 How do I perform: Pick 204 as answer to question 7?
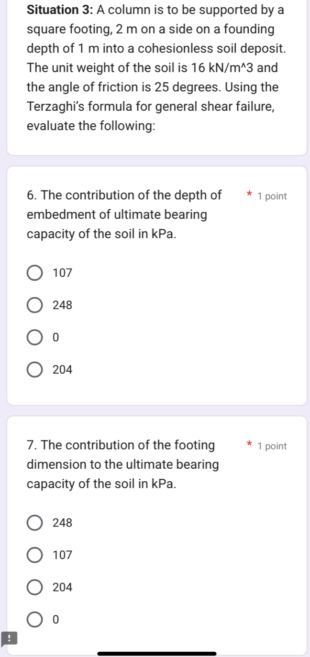(35, 587)
